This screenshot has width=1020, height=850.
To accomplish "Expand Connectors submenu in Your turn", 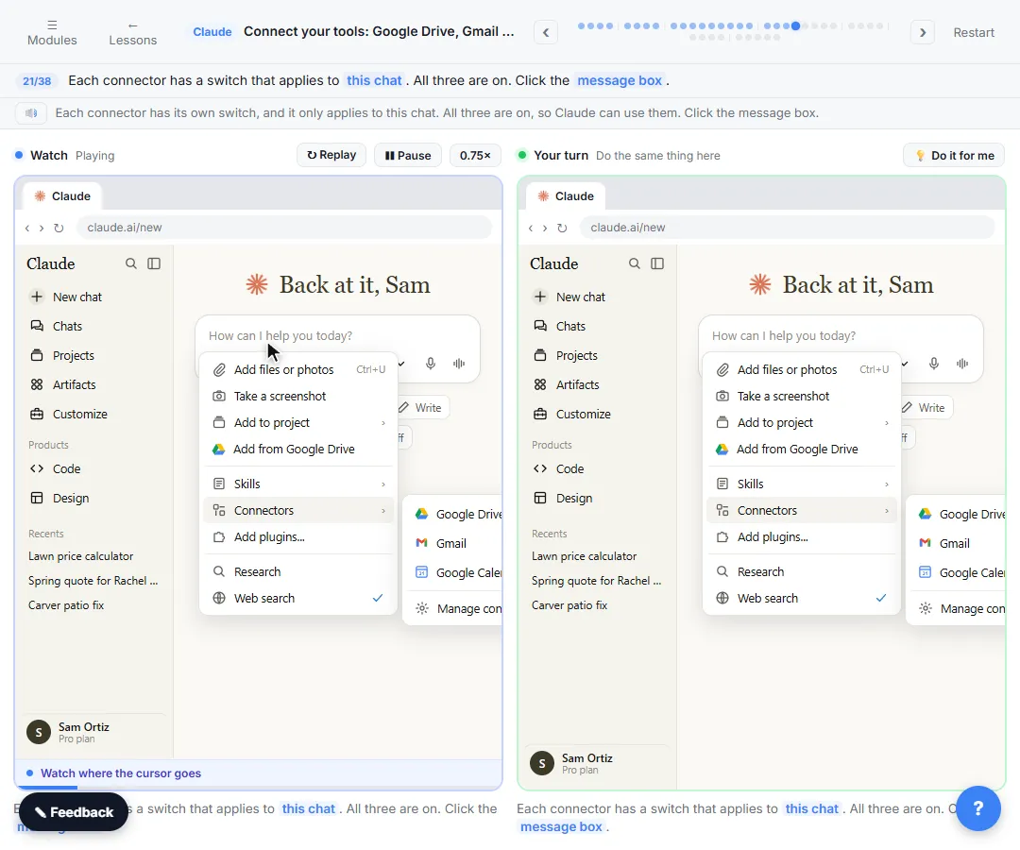I will (802, 511).
